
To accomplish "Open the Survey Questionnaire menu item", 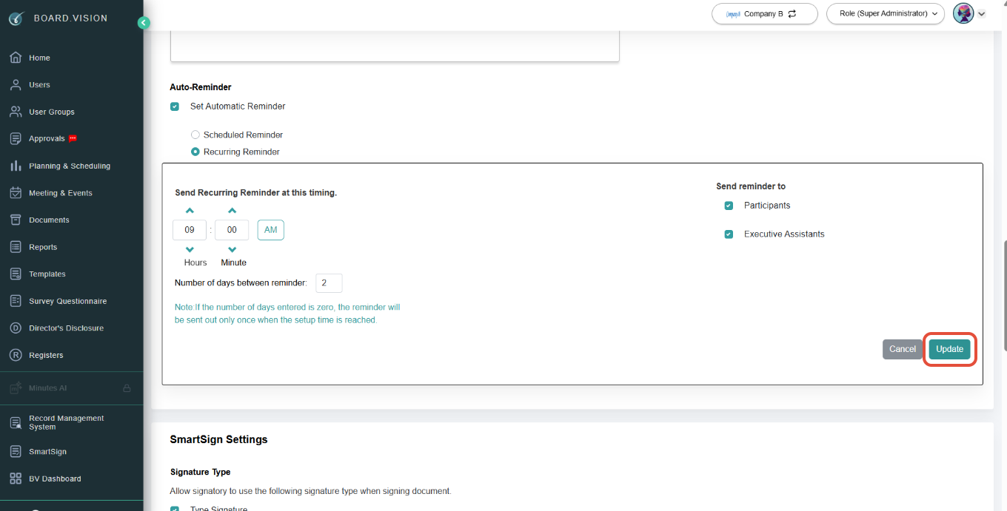I will click(68, 301).
